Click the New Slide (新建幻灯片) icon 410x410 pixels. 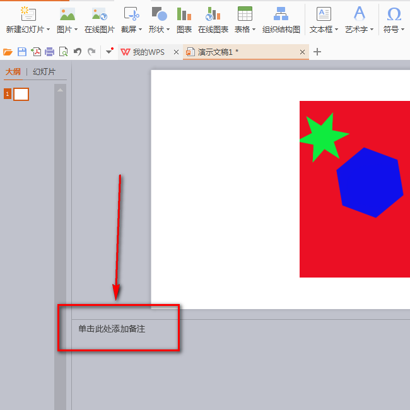28,14
